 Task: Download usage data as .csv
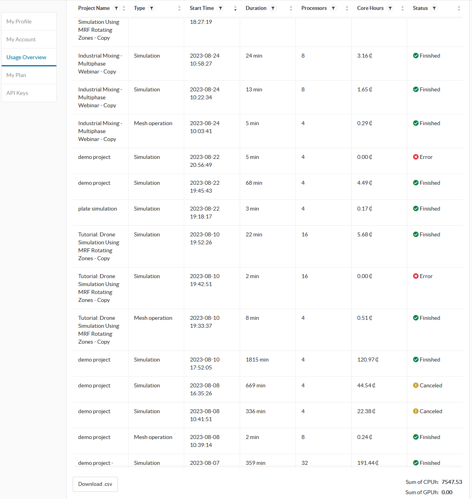click(x=95, y=484)
